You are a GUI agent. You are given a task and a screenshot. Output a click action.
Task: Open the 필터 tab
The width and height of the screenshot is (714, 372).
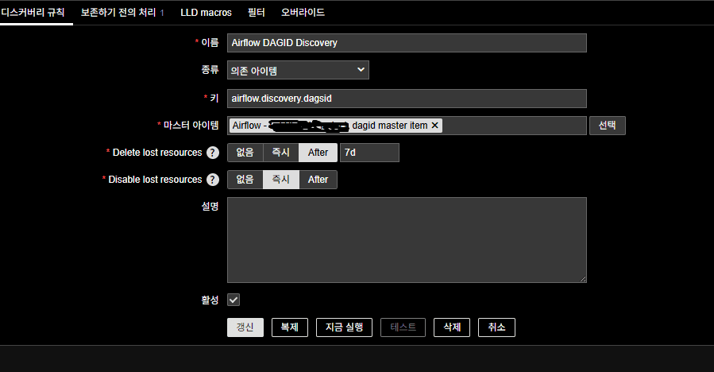257,13
